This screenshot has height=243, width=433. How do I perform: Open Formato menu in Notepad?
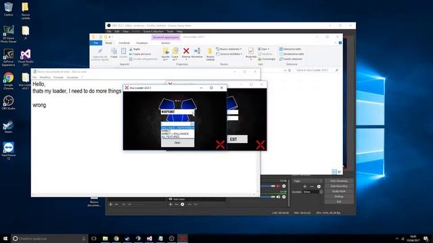58,78
